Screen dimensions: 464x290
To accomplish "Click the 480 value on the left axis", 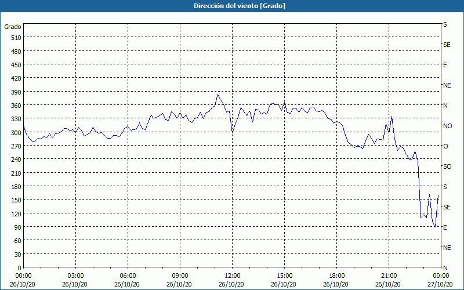I will click(x=16, y=52).
